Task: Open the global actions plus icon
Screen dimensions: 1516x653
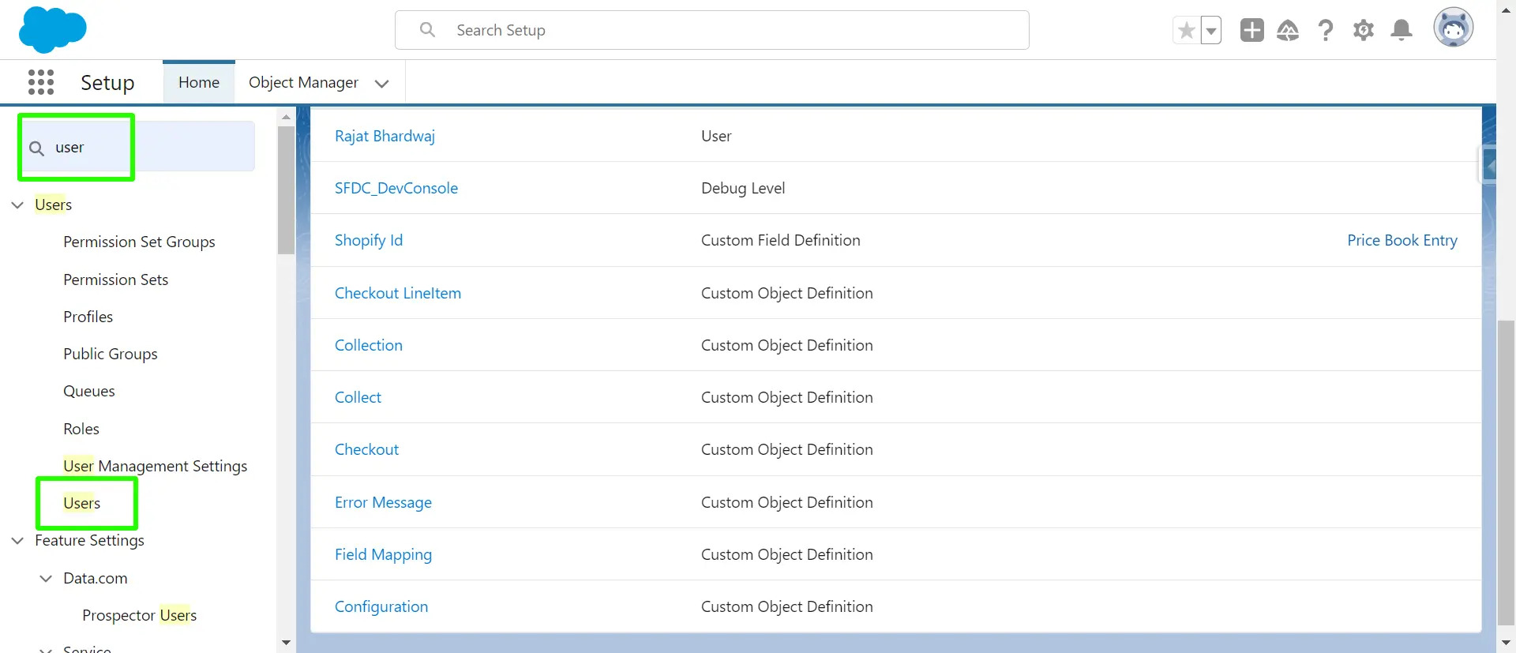Action: click(1251, 30)
